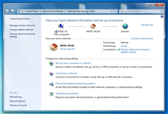Screen dimensions: 168x114
Task: Minimize the Network and Sharing Center window
Action: click(x=148, y=5)
